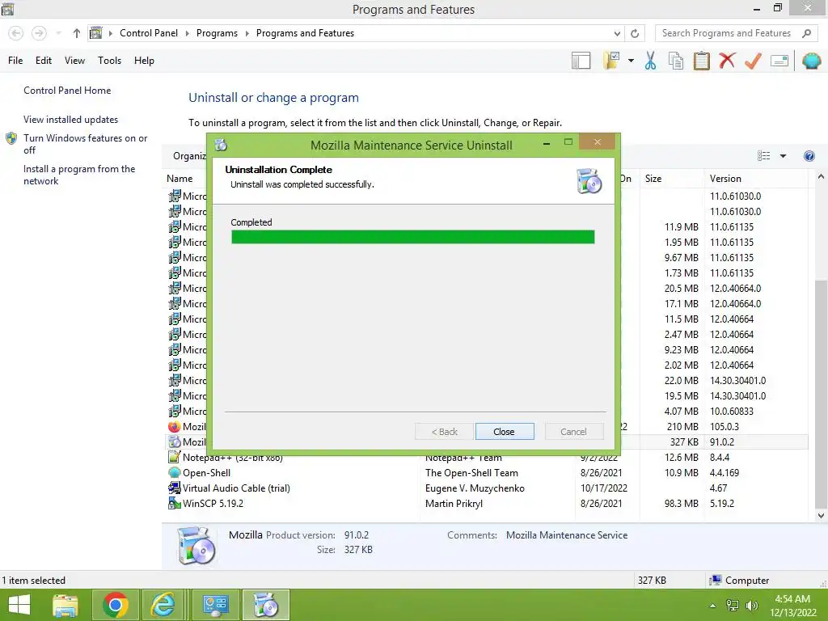This screenshot has height=621, width=828.
Task: Select the Mozilla Firefox row icon
Action: click(x=175, y=427)
